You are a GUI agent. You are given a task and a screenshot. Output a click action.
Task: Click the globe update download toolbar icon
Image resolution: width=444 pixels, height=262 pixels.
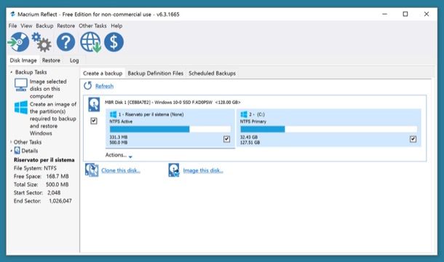pyautogui.click(x=90, y=42)
